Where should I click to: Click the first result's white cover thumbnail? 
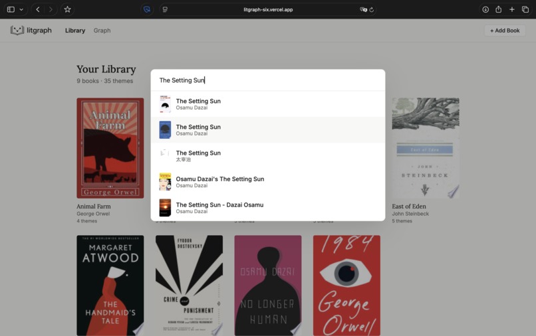165,104
